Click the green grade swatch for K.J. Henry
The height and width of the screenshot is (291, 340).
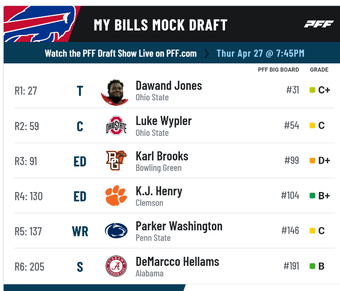pos(312,196)
